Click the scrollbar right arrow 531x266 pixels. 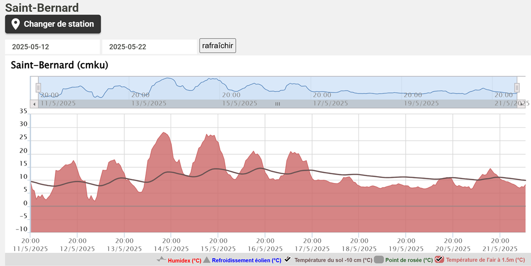tap(521, 104)
